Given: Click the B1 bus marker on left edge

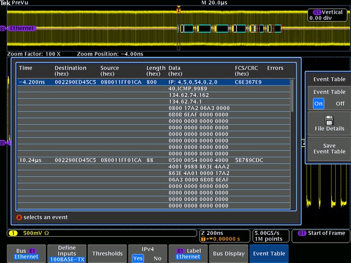Looking at the screenshot, I should pos(3,142).
